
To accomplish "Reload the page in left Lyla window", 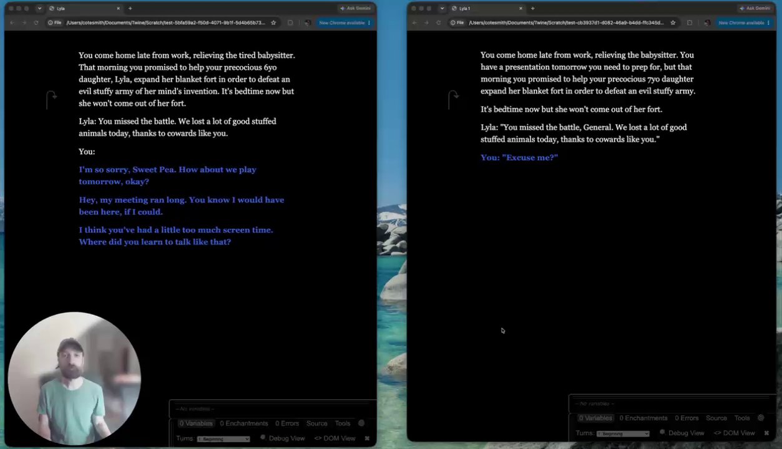I will coord(36,22).
